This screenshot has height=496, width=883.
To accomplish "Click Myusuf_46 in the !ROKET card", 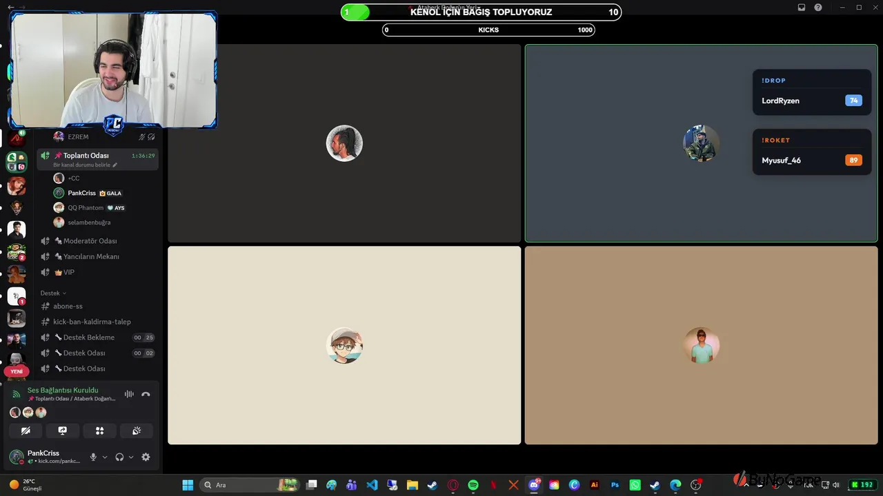I will click(781, 161).
